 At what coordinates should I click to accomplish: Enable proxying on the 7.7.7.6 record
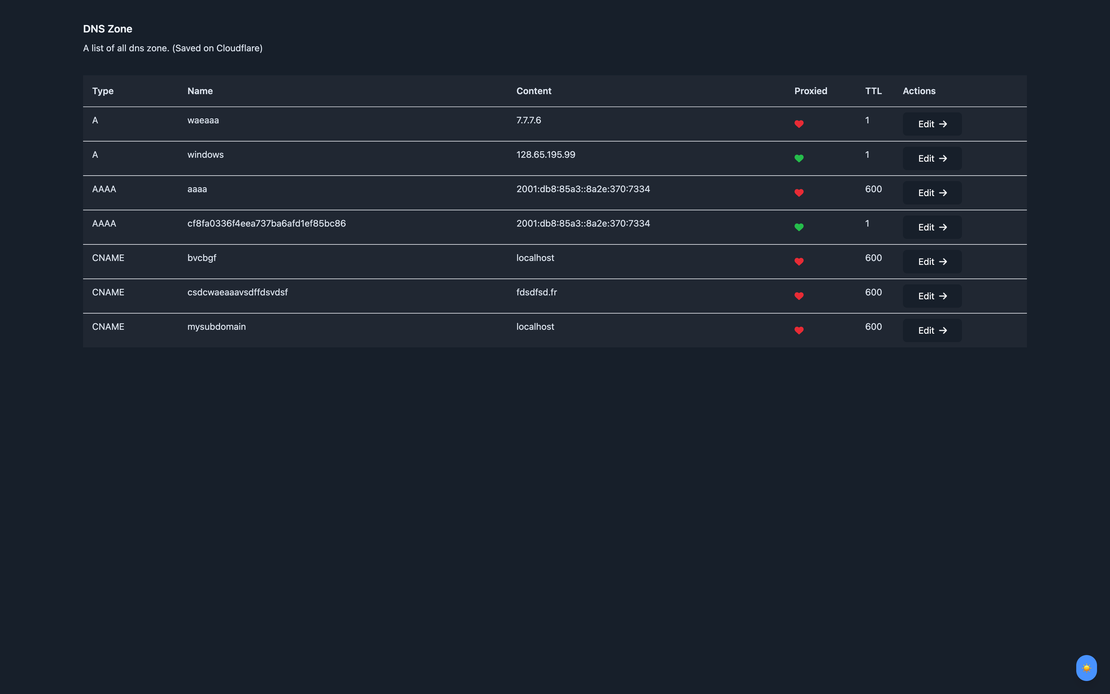[799, 123]
